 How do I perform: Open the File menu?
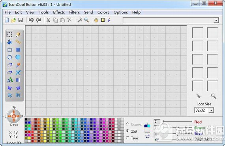[7, 12]
